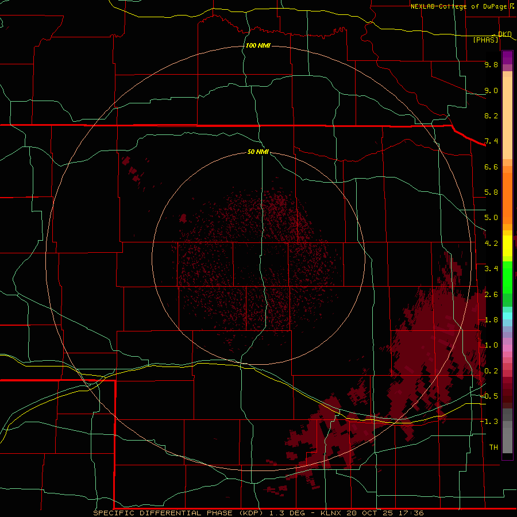Click the 9.0 scale value
Screen dimensions: 517x517
491,90
